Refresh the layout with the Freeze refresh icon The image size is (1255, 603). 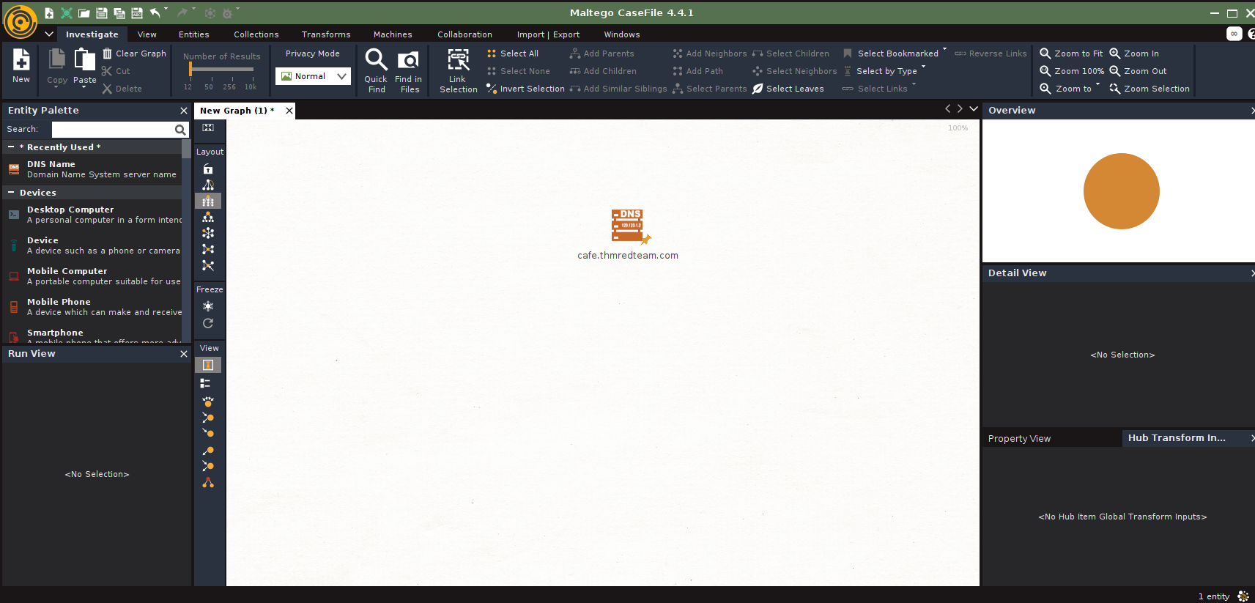click(208, 323)
